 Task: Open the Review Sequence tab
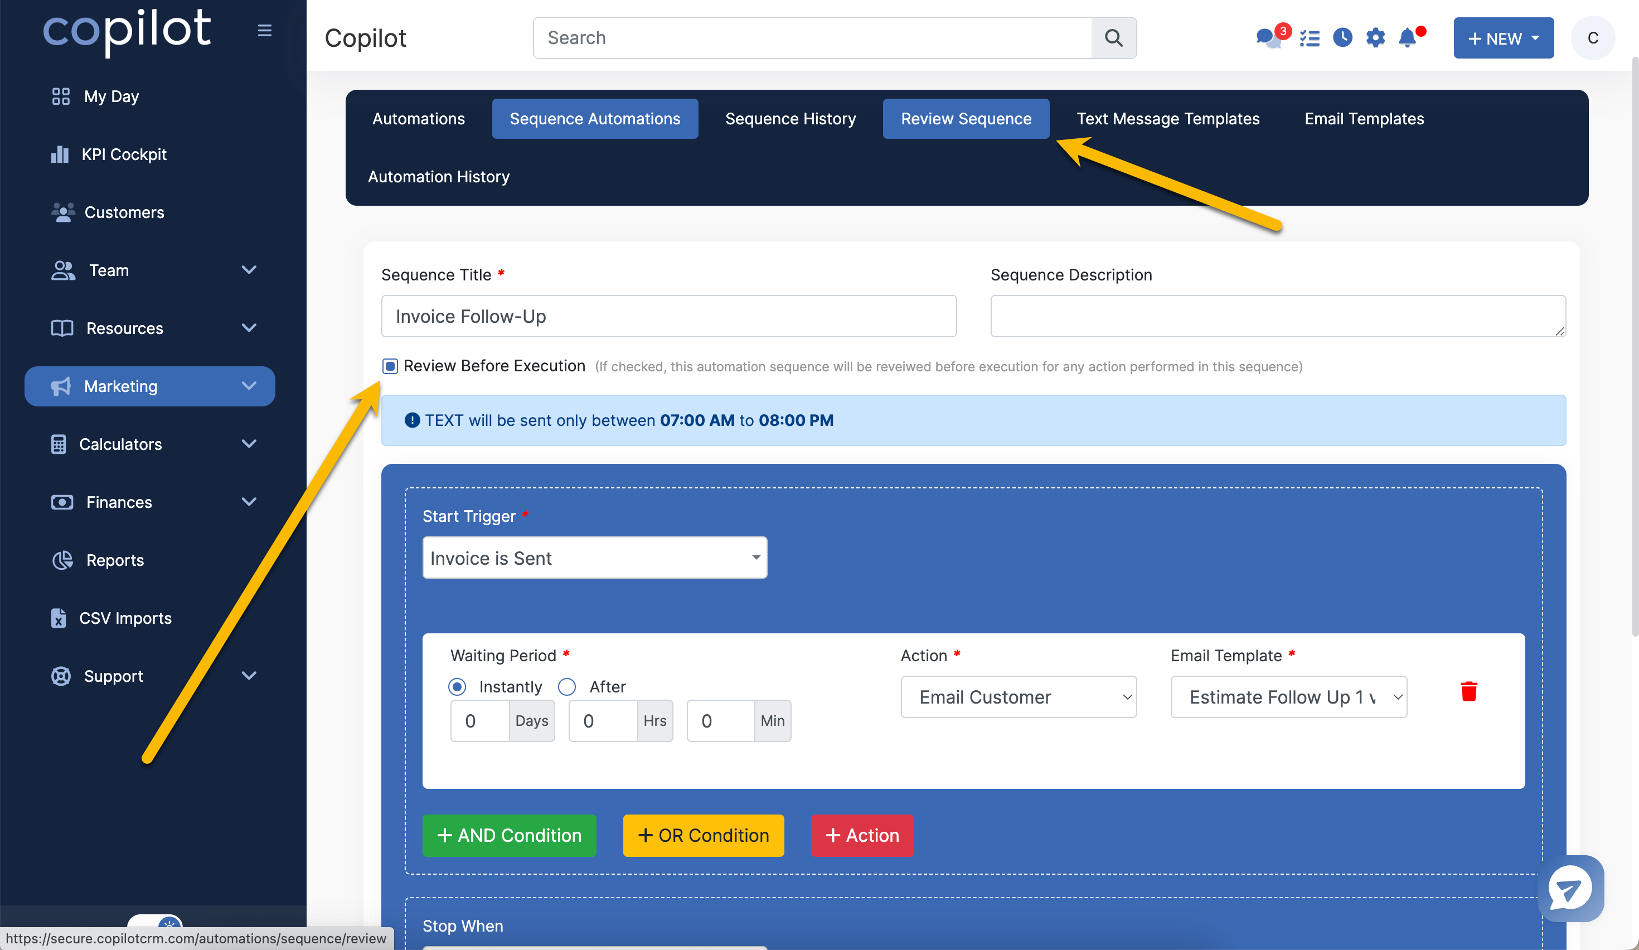click(966, 118)
